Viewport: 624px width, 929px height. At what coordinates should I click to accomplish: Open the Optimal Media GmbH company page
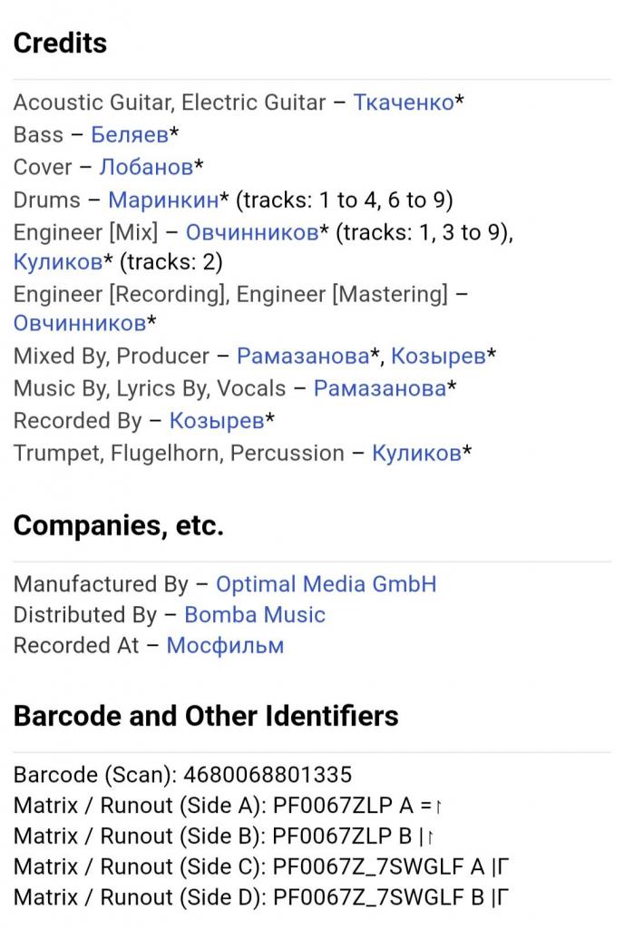pyautogui.click(x=327, y=584)
